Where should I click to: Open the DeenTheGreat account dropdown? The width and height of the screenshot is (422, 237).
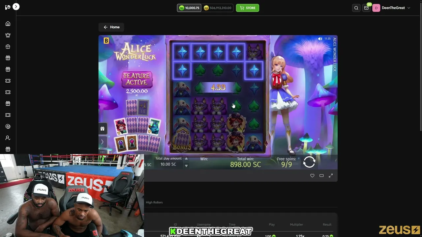(396, 8)
